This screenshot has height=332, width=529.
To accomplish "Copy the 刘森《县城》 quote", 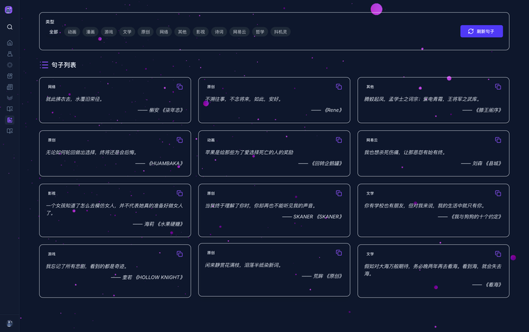I will coord(498,140).
